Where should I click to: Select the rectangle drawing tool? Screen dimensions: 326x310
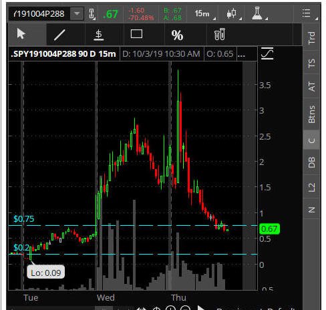click(x=136, y=34)
